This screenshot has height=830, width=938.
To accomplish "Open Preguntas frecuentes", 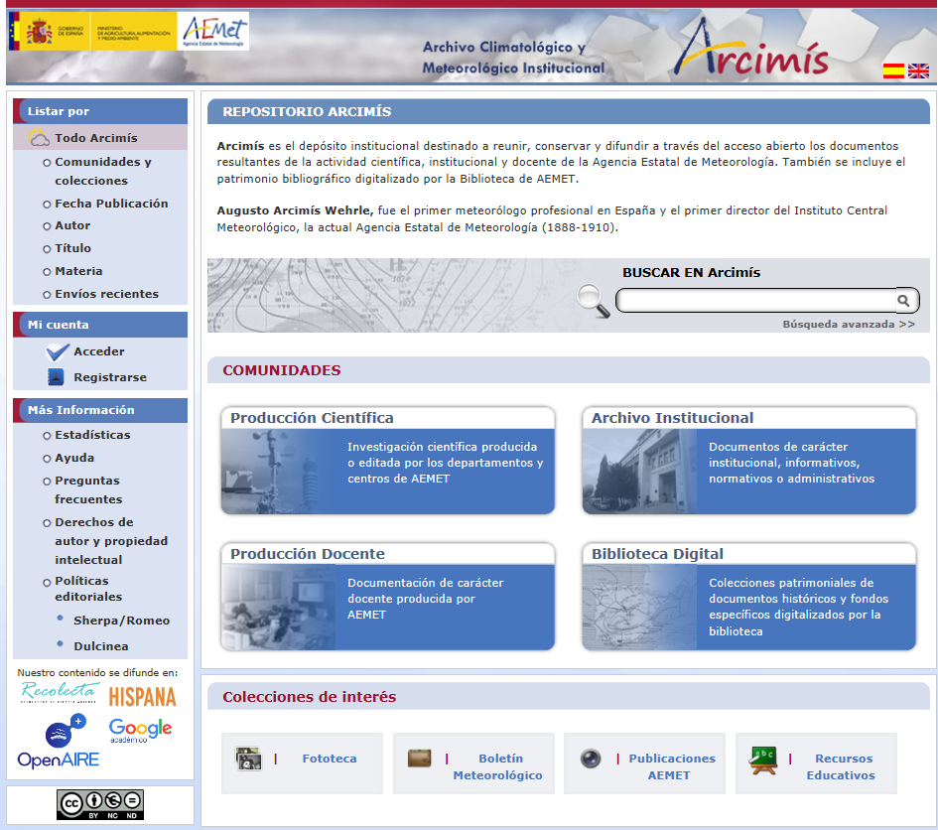I will [x=88, y=489].
